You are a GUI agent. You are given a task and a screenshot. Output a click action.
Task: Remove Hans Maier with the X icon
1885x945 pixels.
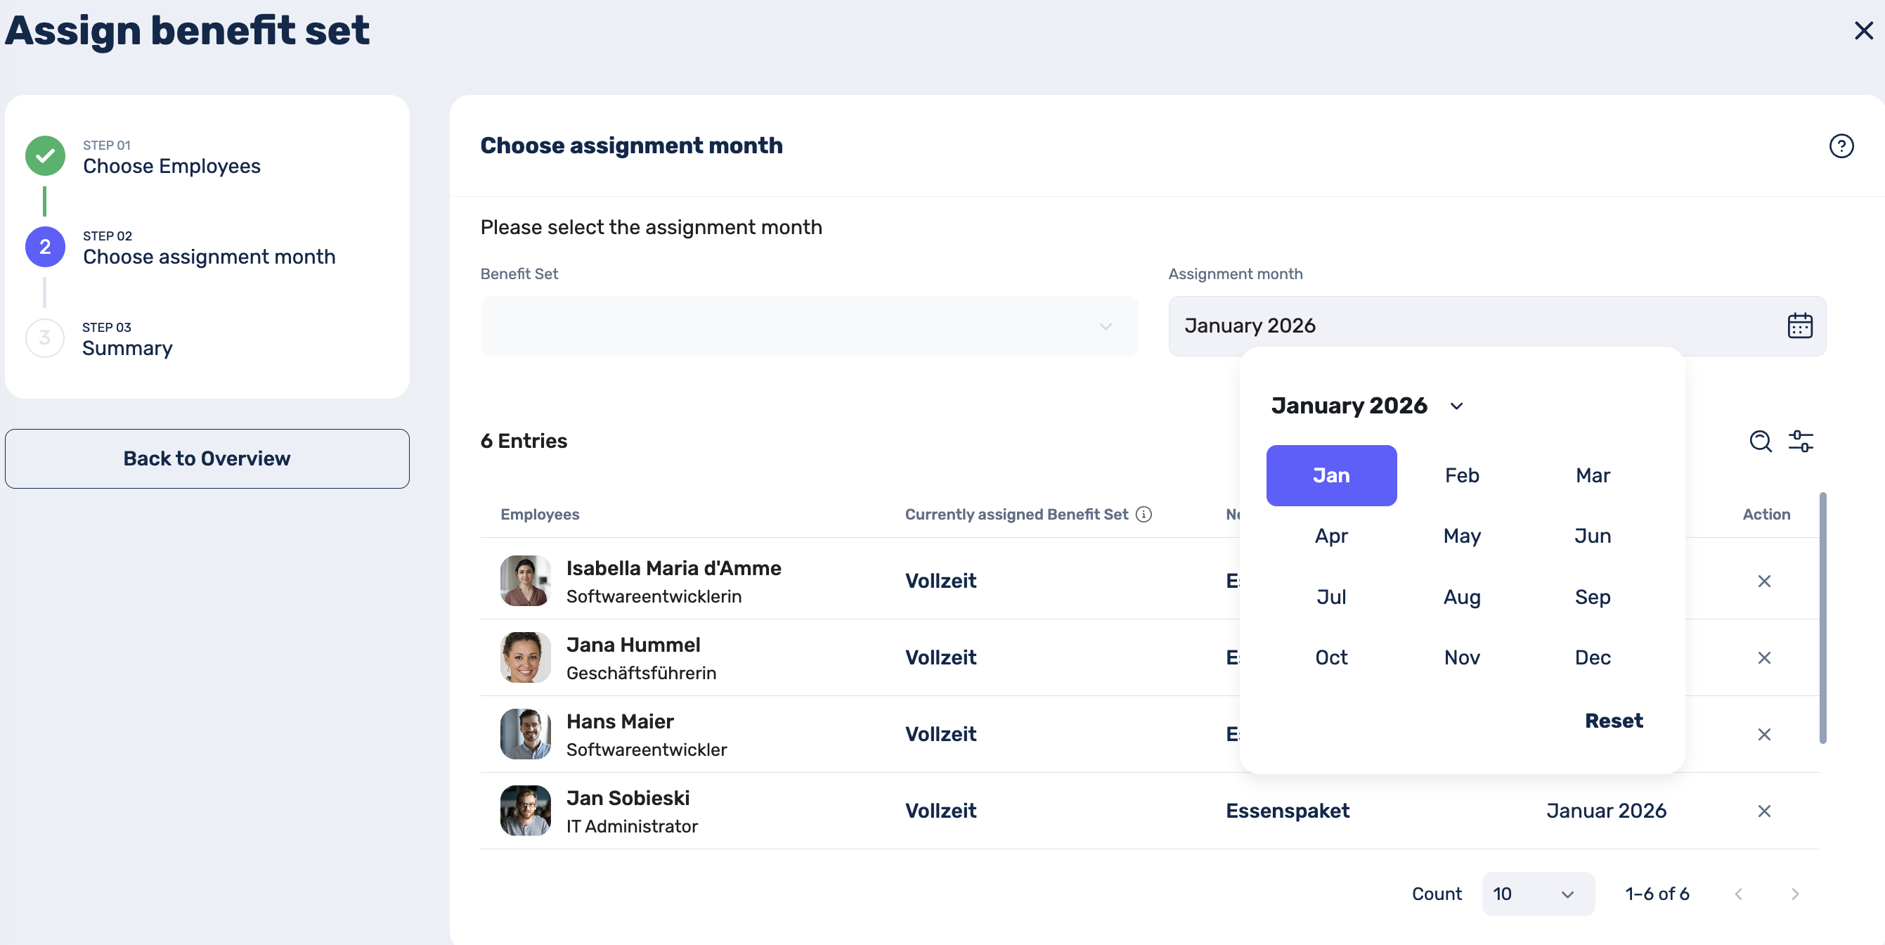1763,734
